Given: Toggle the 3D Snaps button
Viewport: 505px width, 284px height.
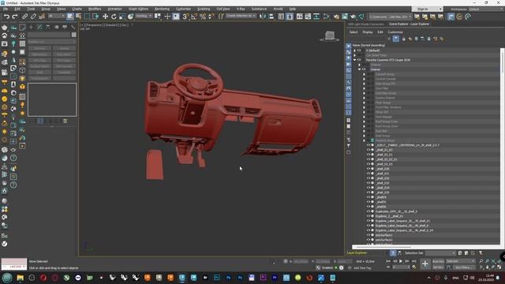Looking at the screenshot, I should point(185,17).
